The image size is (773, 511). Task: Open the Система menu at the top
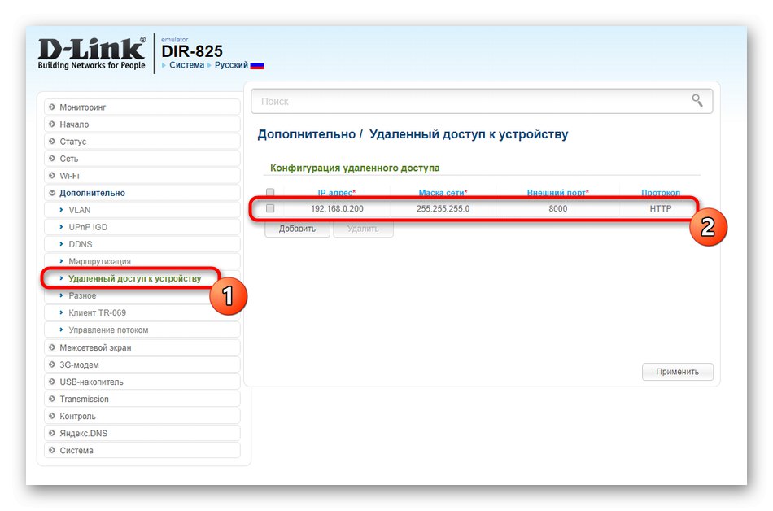[186, 64]
